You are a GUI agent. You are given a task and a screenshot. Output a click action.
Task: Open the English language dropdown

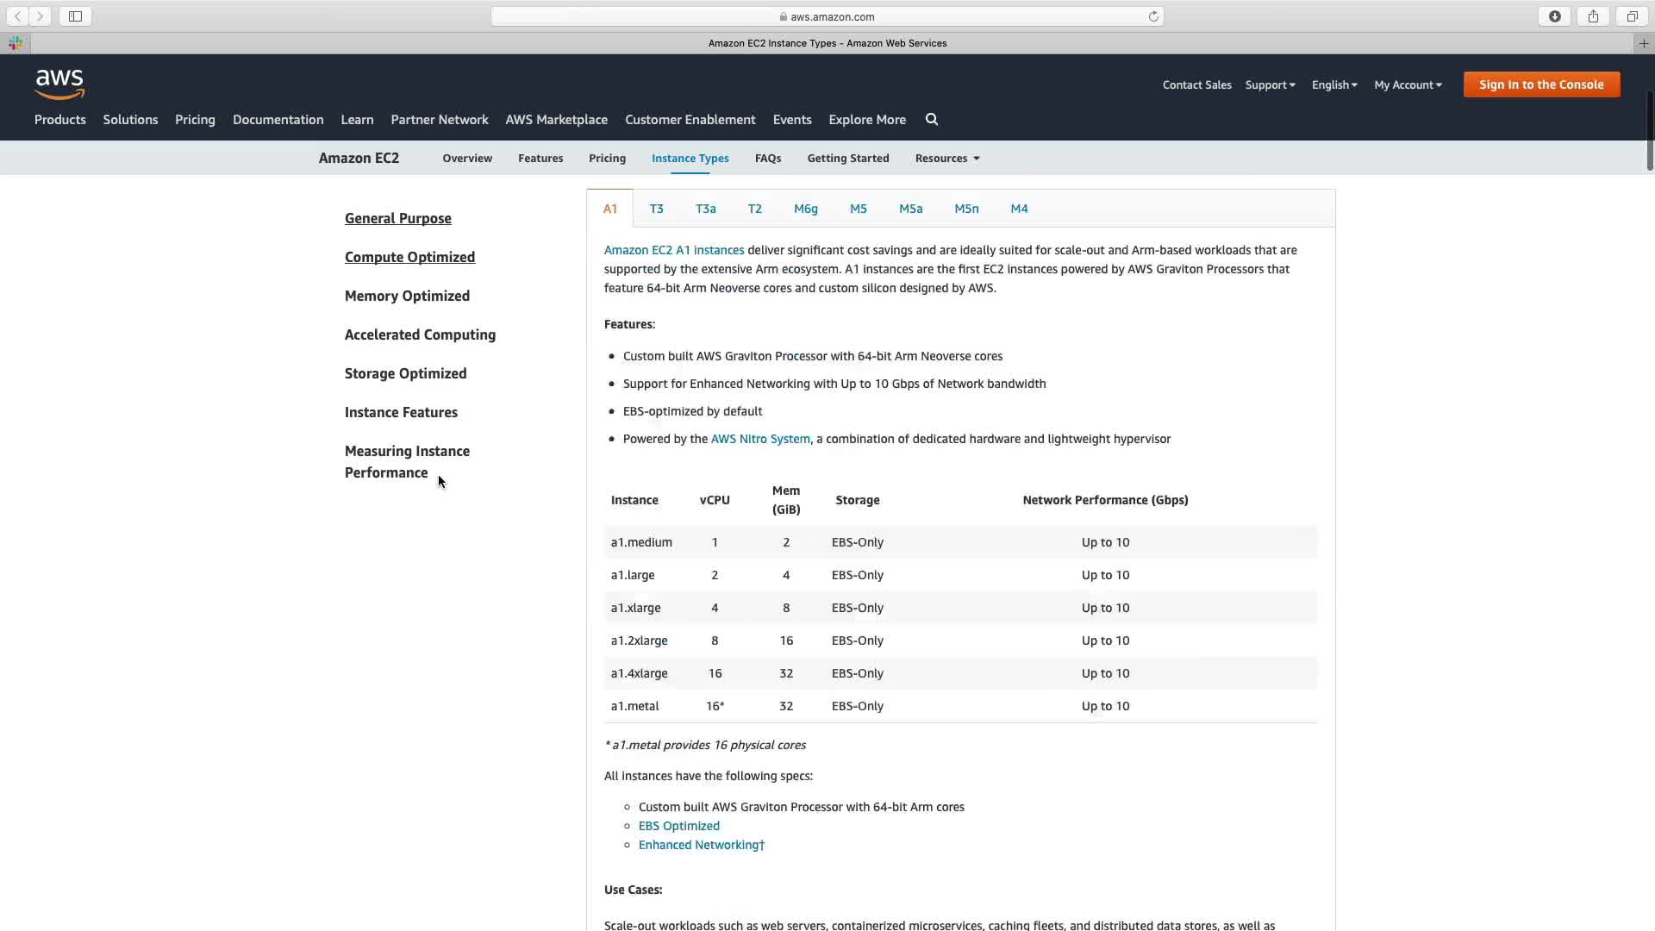tap(1334, 84)
